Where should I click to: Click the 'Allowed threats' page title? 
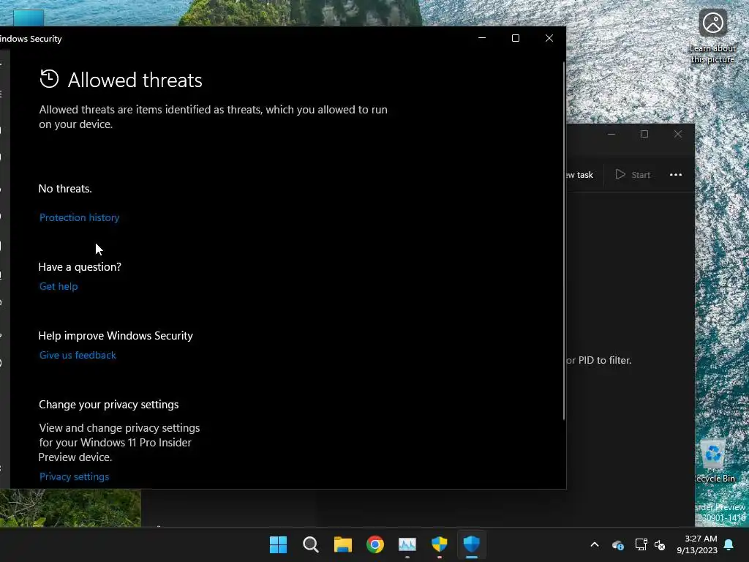coord(135,80)
